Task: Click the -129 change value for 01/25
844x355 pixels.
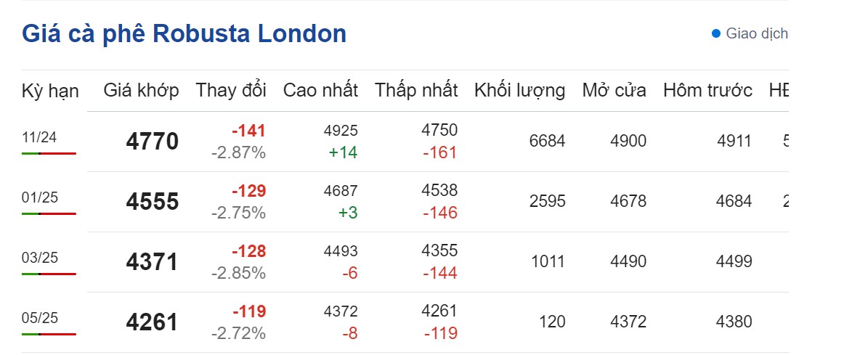Action: pyautogui.click(x=248, y=191)
